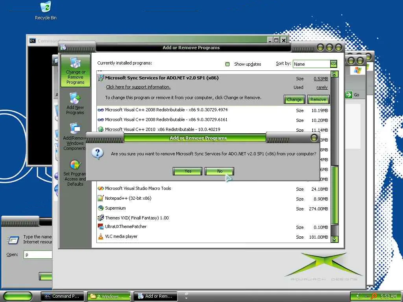This screenshot has height=302, width=403.
Task: Click the system tray search icon
Action: tap(375, 296)
